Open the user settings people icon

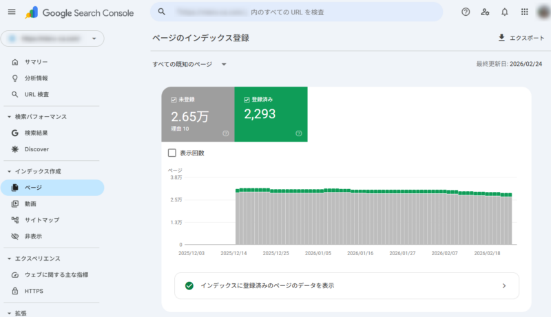pos(486,12)
